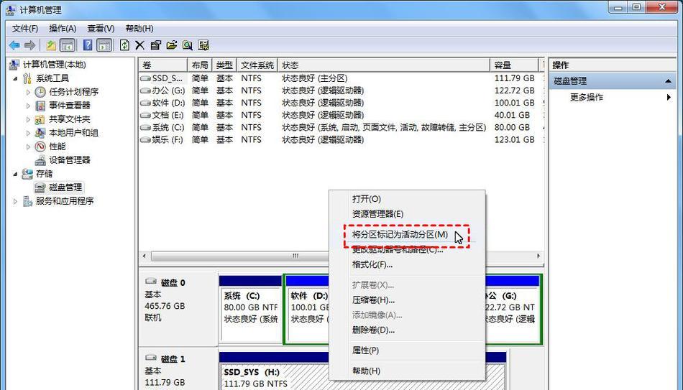Open the blue Help question mark icon
683x390 pixels.
[x=88, y=45]
